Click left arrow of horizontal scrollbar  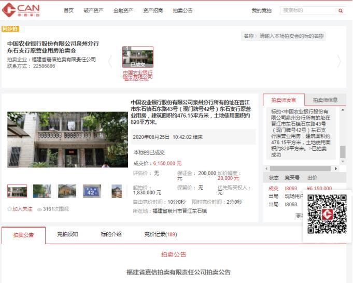tap(266, 168)
